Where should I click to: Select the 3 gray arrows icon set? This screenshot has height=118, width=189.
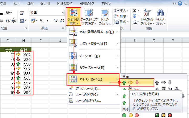(164, 83)
